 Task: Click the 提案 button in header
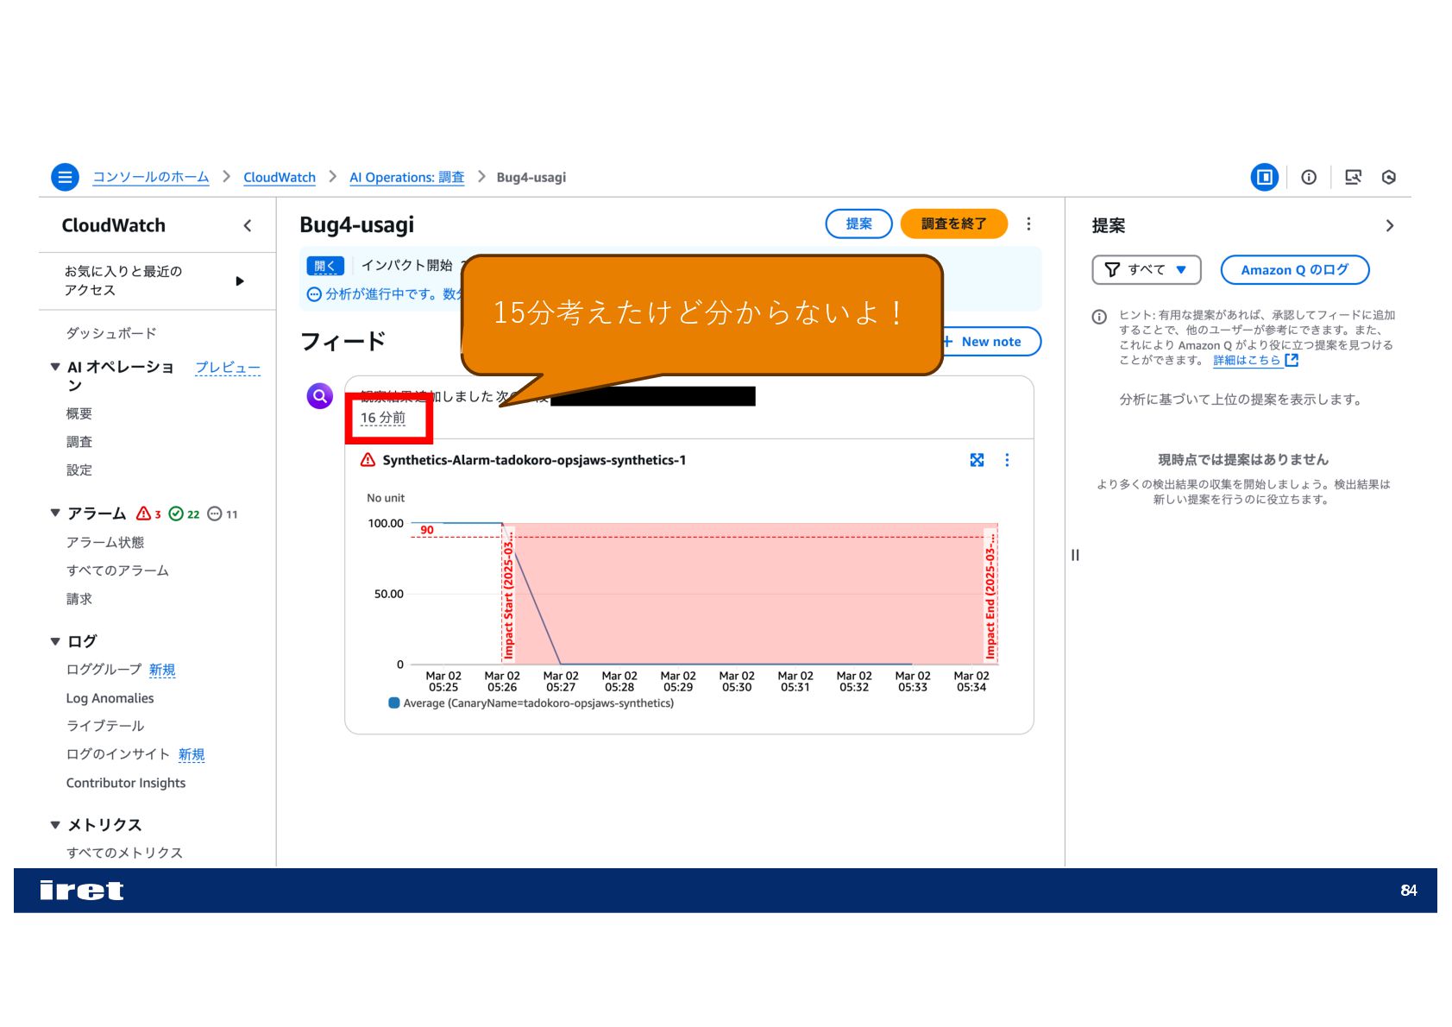click(x=858, y=224)
